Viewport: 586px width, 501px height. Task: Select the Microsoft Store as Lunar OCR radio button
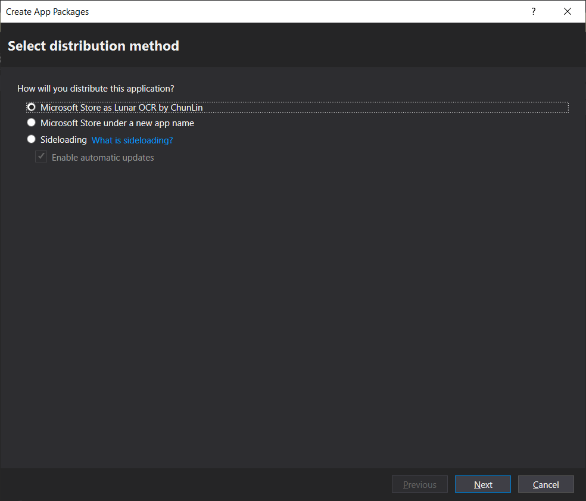32,107
